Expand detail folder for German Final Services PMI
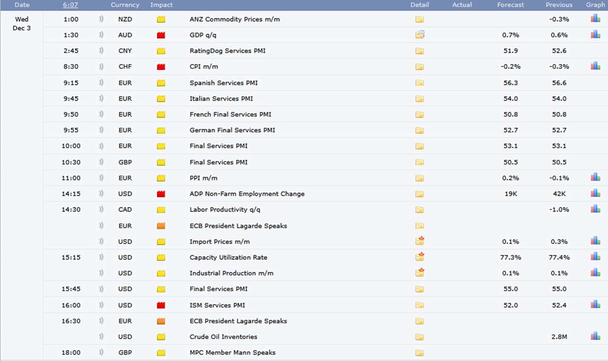This screenshot has width=608, height=361. (x=419, y=130)
